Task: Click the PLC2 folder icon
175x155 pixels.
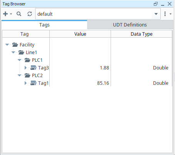Action: [x=27, y=76]
